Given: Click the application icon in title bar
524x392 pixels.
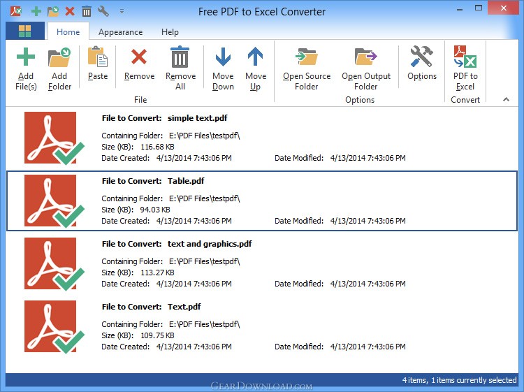Looking at the screenshot, I should coord(15,11).
